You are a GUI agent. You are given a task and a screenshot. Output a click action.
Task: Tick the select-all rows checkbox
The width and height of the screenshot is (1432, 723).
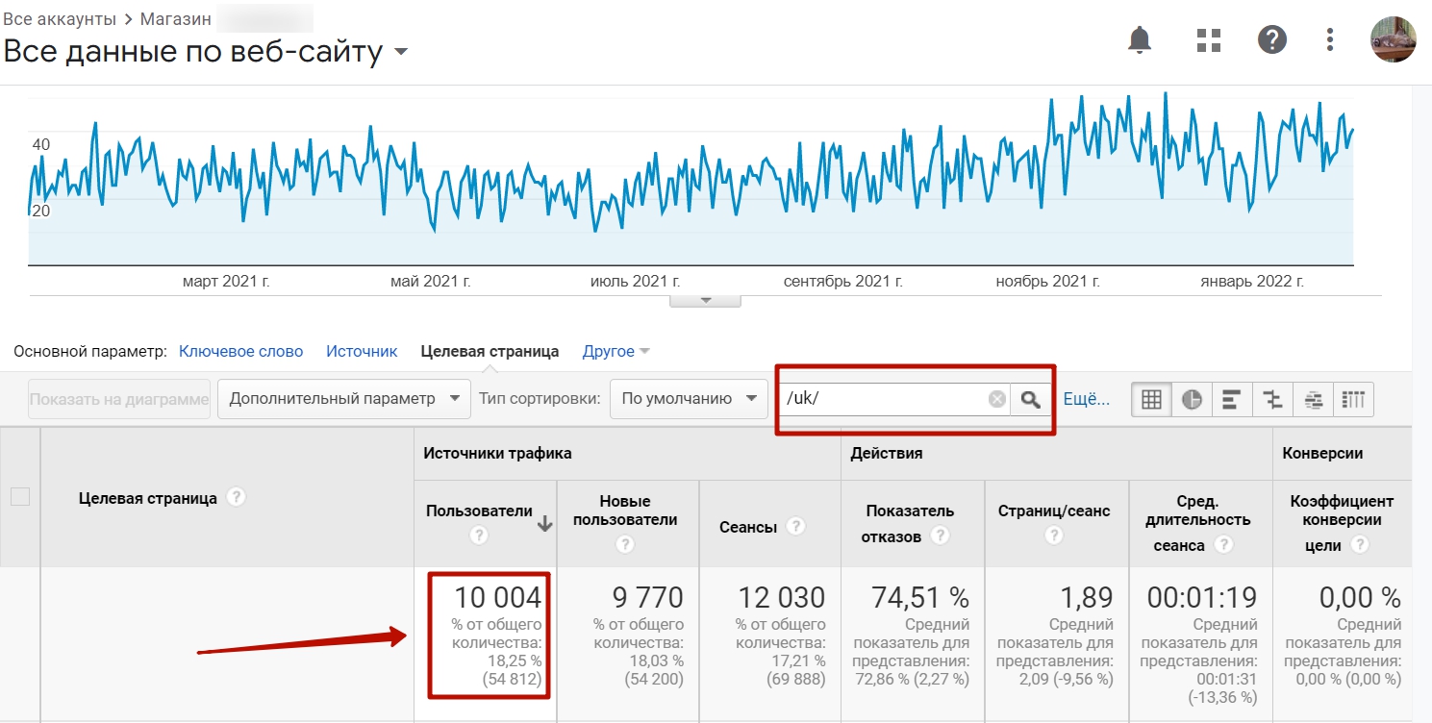point(20,497)
